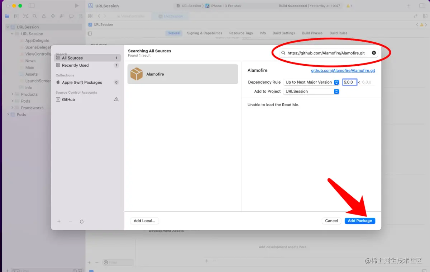
Task: Select Info file in navigator
Action: (x=29, y=88)
